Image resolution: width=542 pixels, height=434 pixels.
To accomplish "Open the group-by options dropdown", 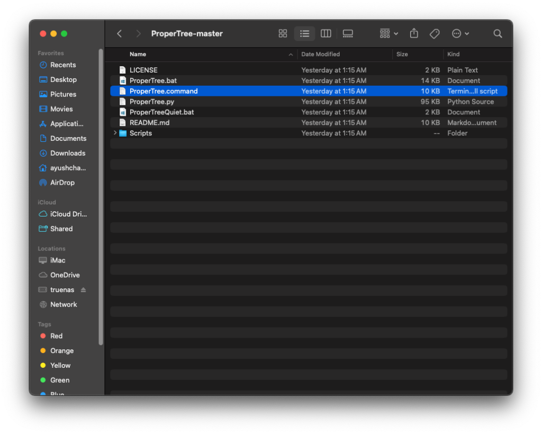I will 389,33.
